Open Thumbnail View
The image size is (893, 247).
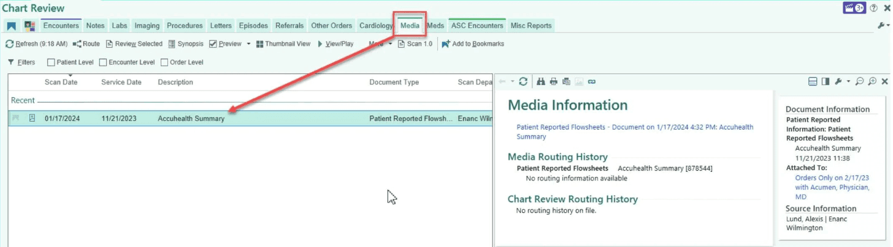[x=283, y=44]
